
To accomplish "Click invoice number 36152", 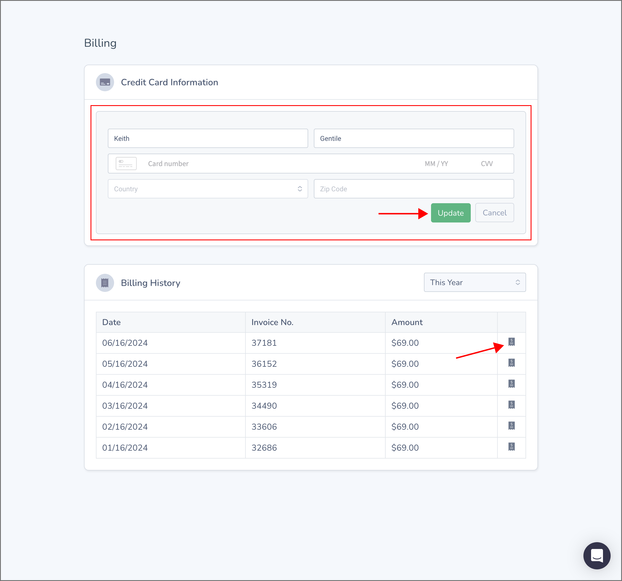I will 264,364.
